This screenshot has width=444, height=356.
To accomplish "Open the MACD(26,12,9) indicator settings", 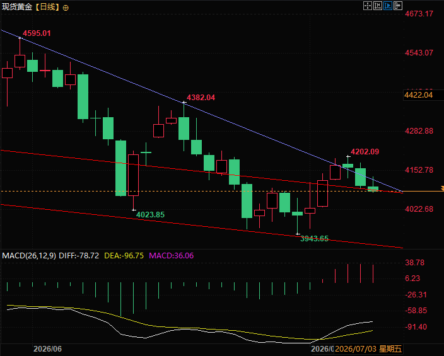I will click(29, 256).
